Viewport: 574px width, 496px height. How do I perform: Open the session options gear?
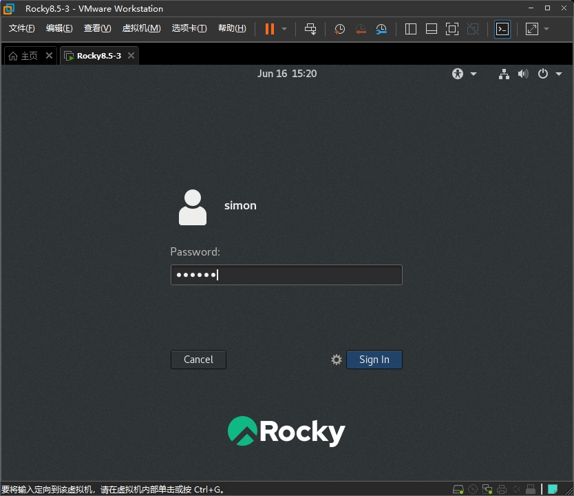(x=337, y=360)
